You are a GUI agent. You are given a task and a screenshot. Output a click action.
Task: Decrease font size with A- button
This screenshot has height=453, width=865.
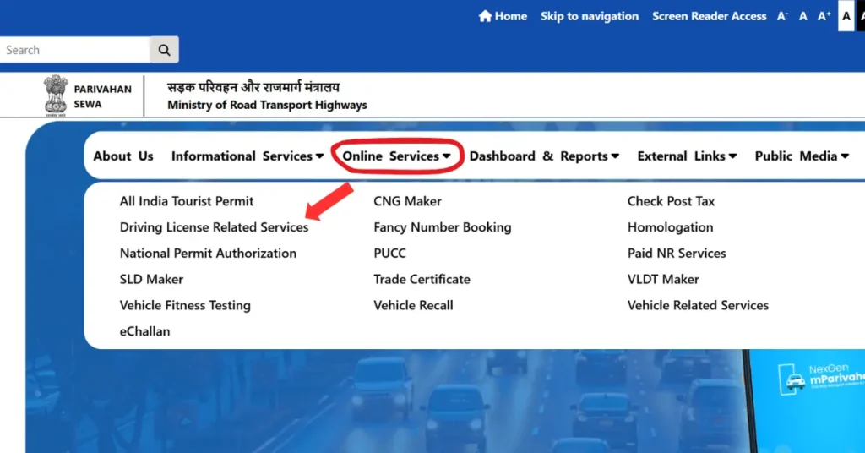(782, 16)
